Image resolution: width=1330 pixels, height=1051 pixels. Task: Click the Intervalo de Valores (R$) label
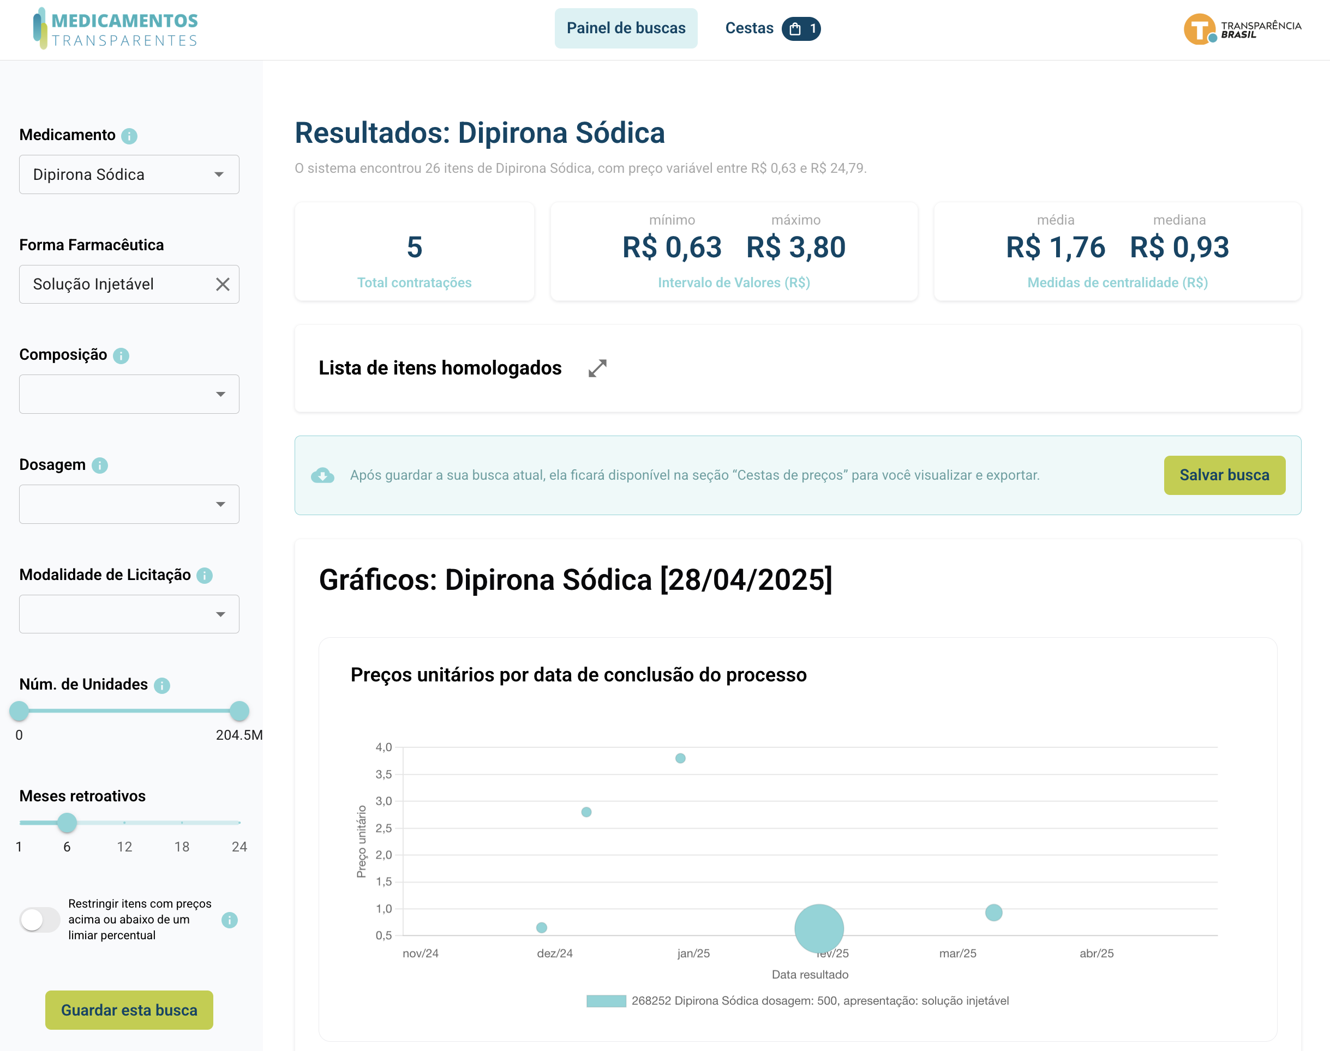[x=734, y=282]
